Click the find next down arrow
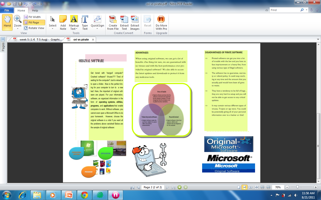 [311, 10]
